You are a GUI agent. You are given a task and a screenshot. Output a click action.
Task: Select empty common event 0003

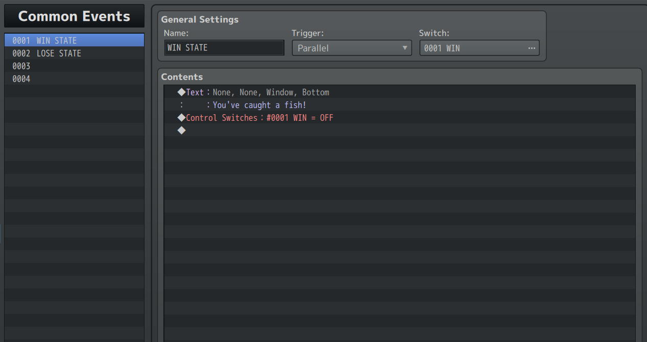pos(74,66)
